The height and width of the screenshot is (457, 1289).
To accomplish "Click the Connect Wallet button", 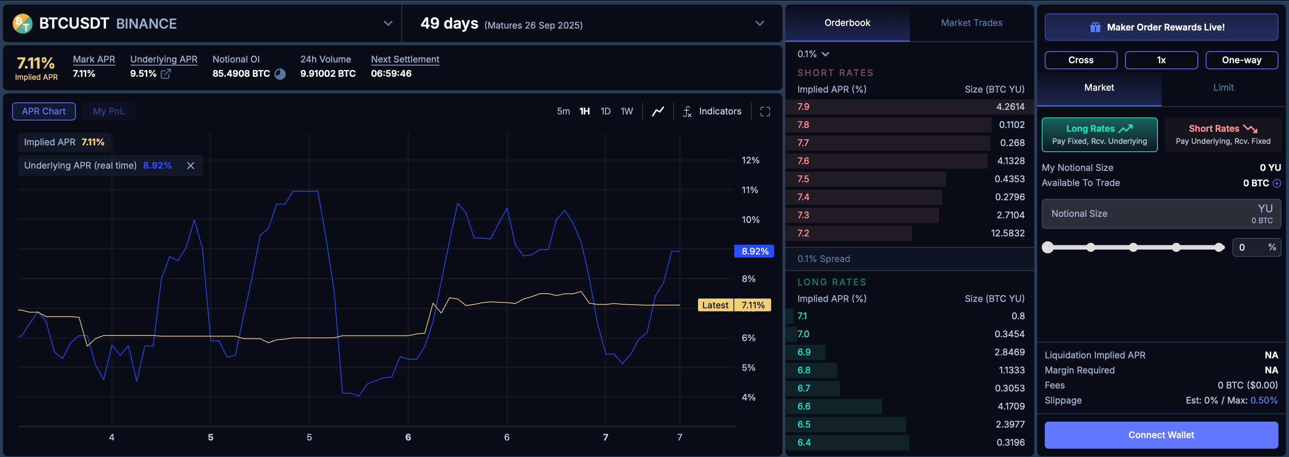I will click(1161, 434).
